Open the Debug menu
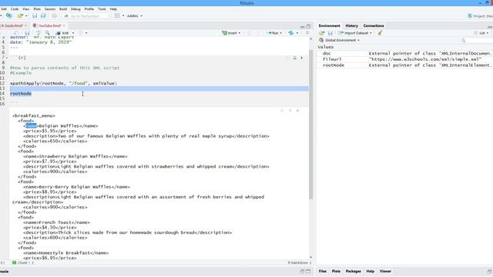493x277 pixels. tap(75, 9)
